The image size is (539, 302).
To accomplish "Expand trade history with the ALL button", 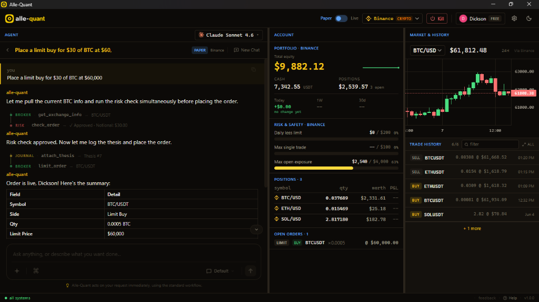I will coord(528,144).
